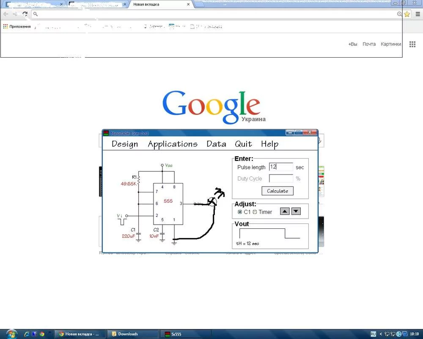Image resolution: width=423 pixels, height=339 pixels.
Task: Minimize the Monostable window
Action: click(290, 132)
